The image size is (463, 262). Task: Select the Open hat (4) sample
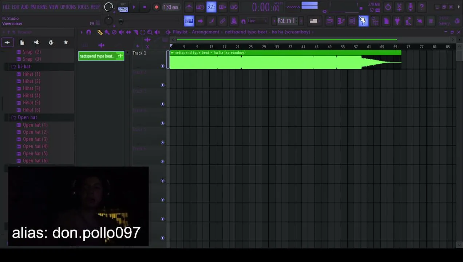click(35, 147)
